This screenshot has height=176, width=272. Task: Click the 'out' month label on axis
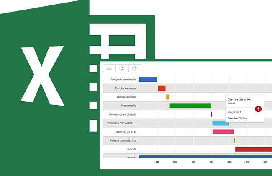click(x=265, y=162)
